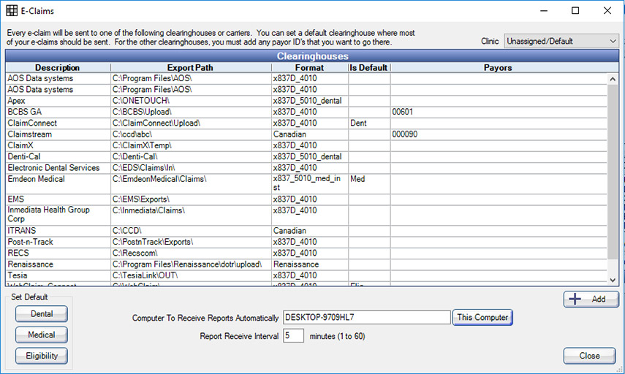Image resolution: width=625 pixels, height=374 pixels.
Task: Select the BCBS GA row
Action: tap(306, 112)
